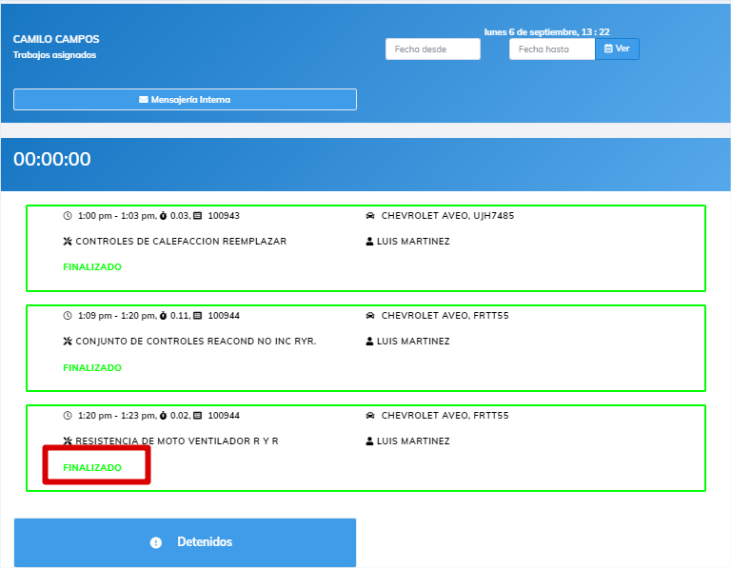The height and width of the screenshot is (568, 731).
Task: Select FINALIZADO status on the third job
Action: coord(92,467)
